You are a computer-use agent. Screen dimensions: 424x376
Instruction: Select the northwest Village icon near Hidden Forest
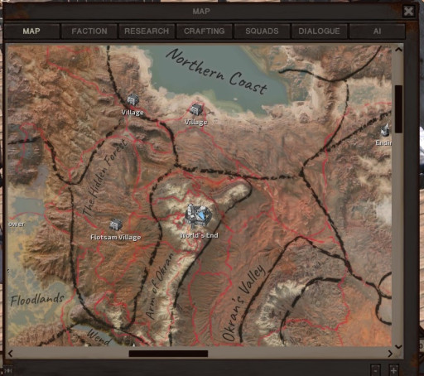pos(132,100)
